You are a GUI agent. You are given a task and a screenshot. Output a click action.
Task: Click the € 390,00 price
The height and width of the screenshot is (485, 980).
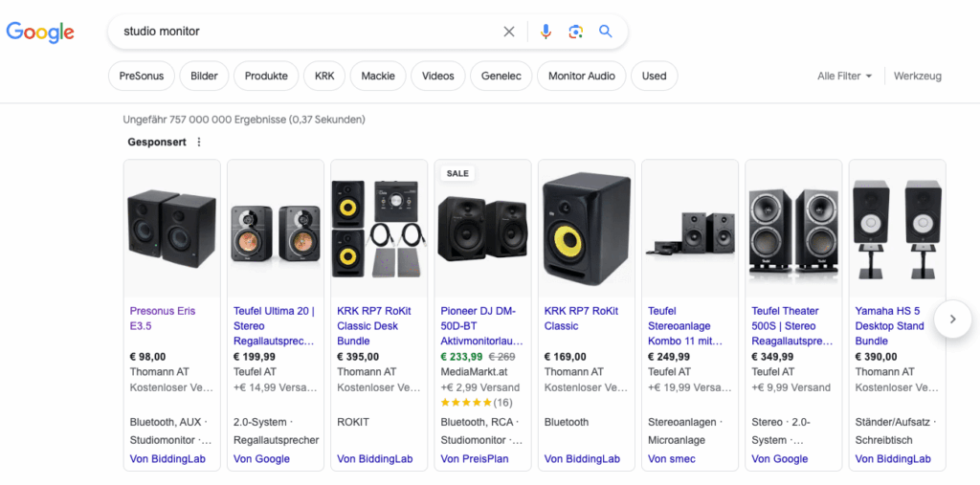[x=877, y=357]
